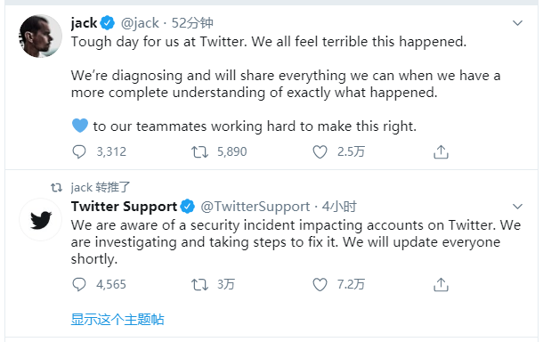Click the jack 转推了 retweet notice
The height and width of the screenshot is (342, 543).
[101, 187]
